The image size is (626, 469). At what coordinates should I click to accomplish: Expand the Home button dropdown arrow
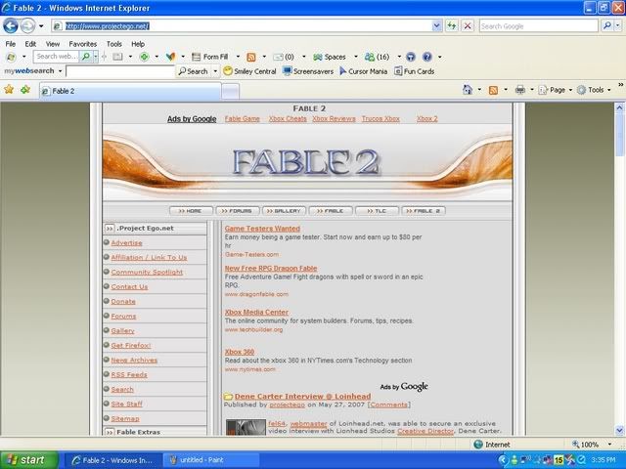point(479,90)
